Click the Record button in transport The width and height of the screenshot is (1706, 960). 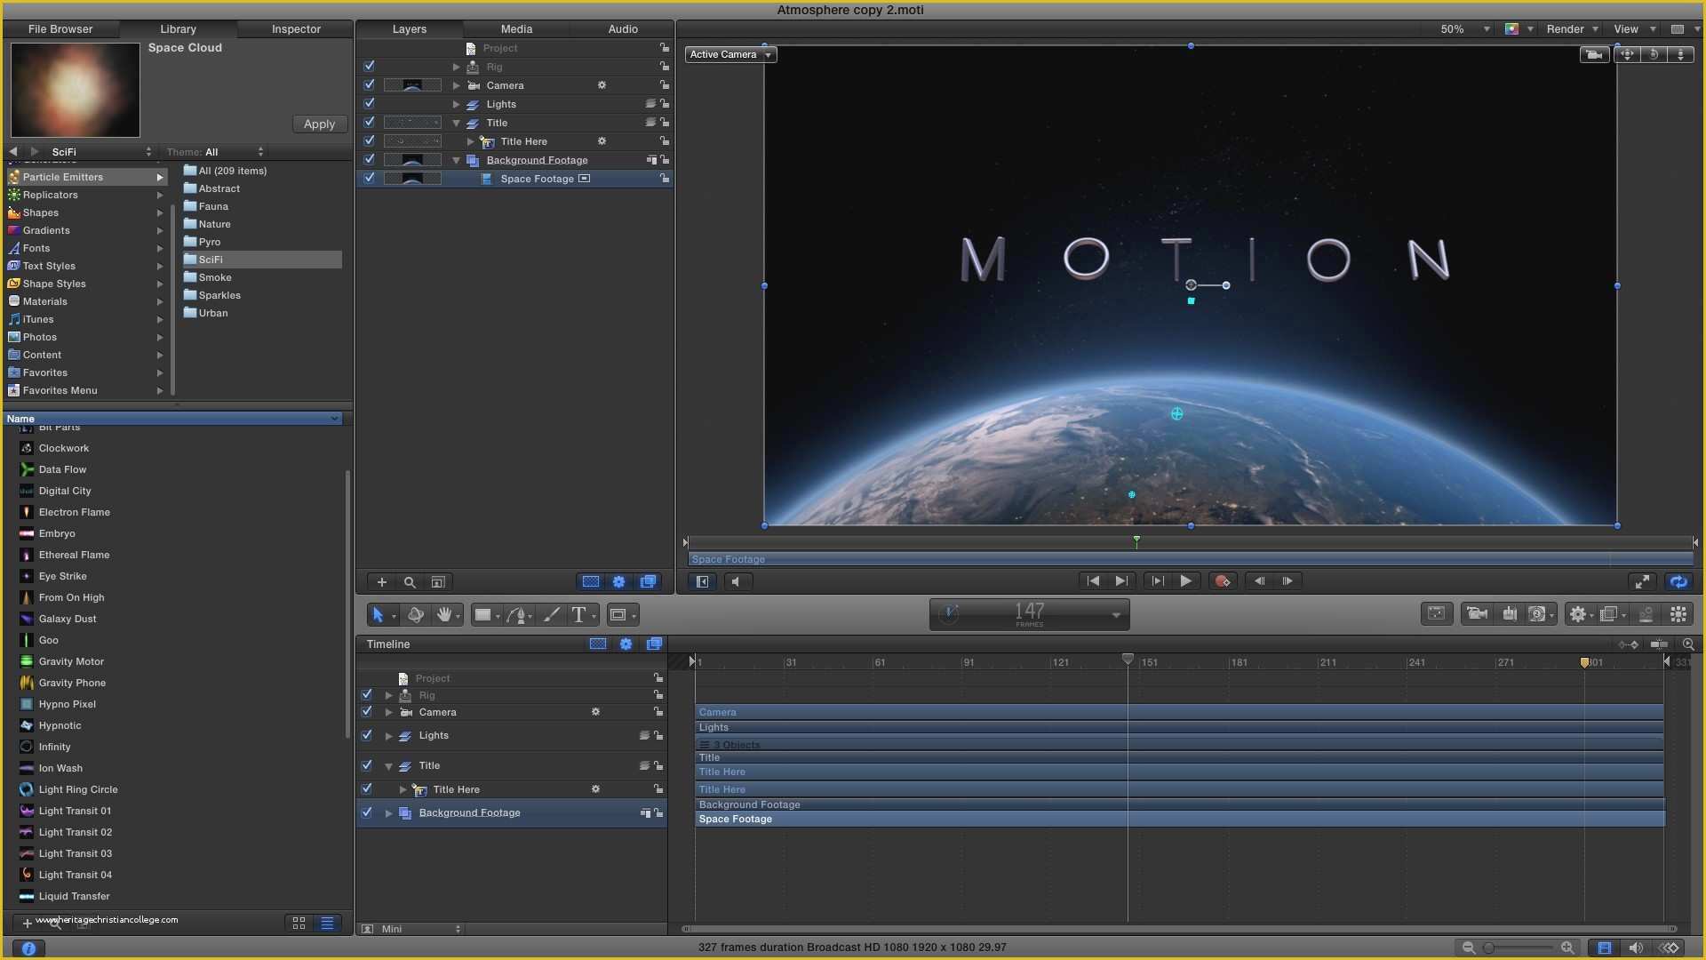1222,580
